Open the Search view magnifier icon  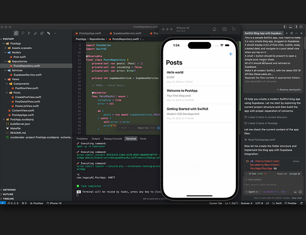(x=22, y=33)
